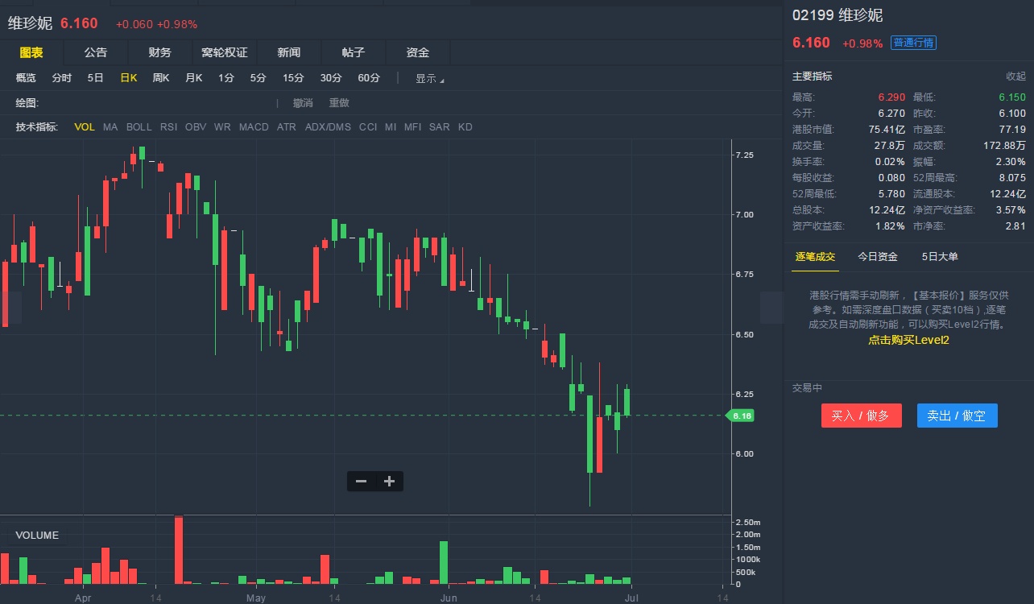Toggle the MACD technical indicator
The image size is (1034, 604).
(x=254, y=127)
